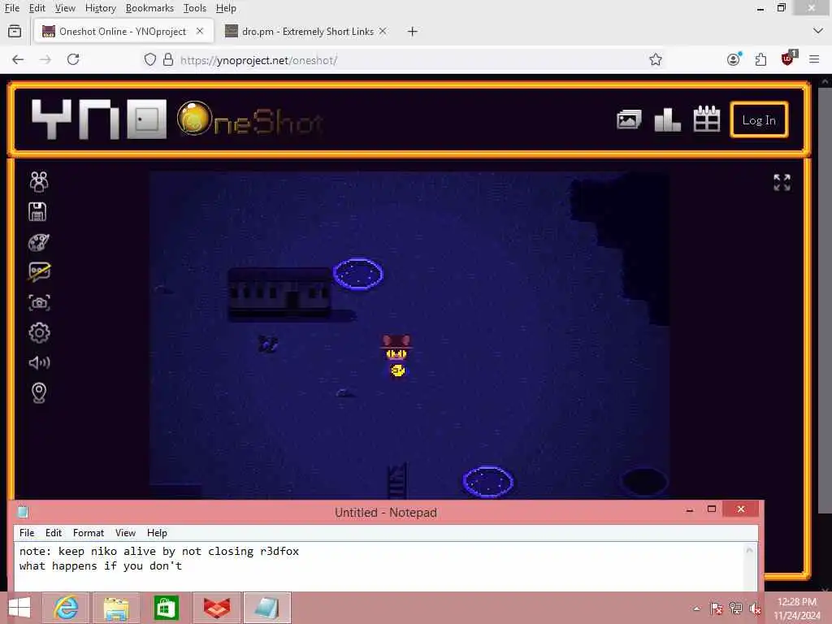Open the extensions puzzle icon
The width and height of the screenshot is (832, 624).
click(x=760, y=59)
